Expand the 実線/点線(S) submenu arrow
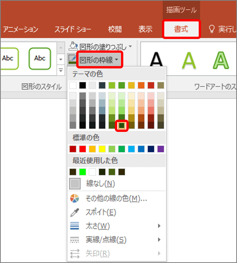 click(x=159, y=240)
